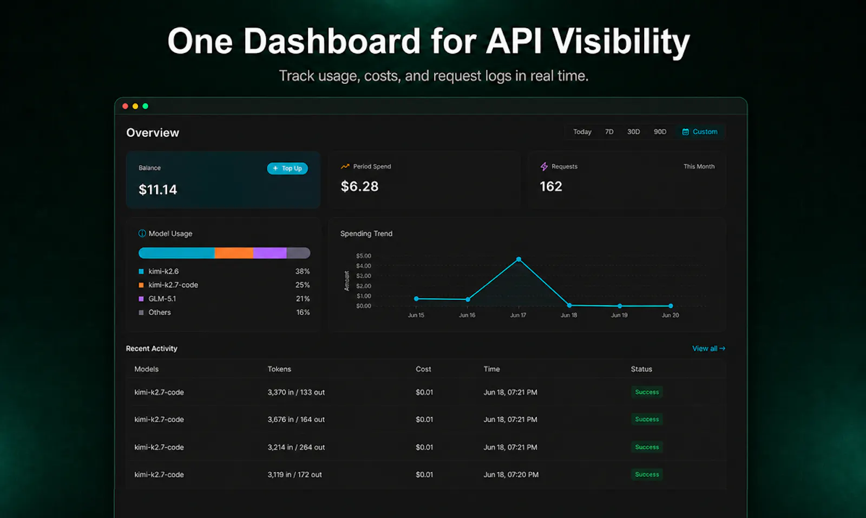Click the red window close dot
This screenshot has height=518, width=866.
pyautogui.click(x=126, y=106)
